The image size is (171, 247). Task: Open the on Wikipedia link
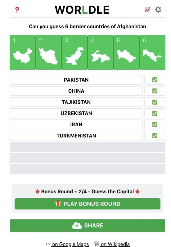click(115, 244)
